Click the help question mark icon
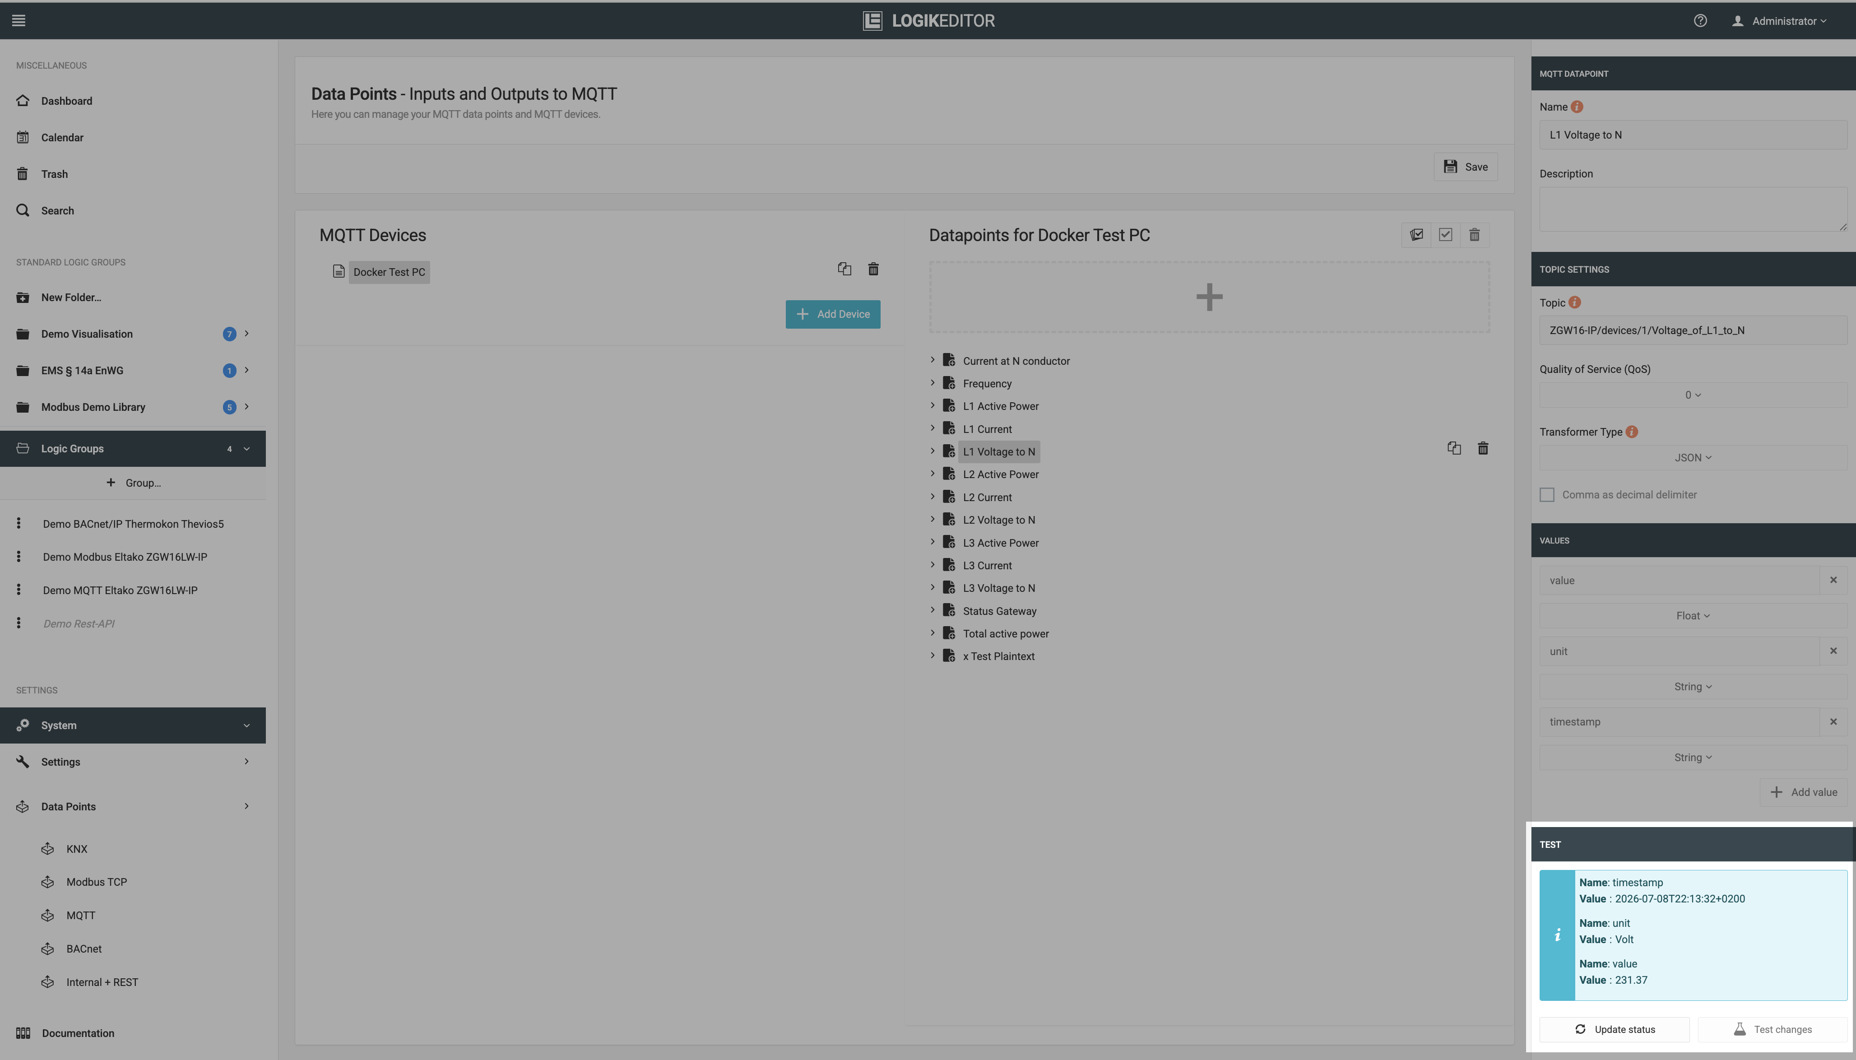Viewport: 1856px width, 1060px height. point(1699,20)
